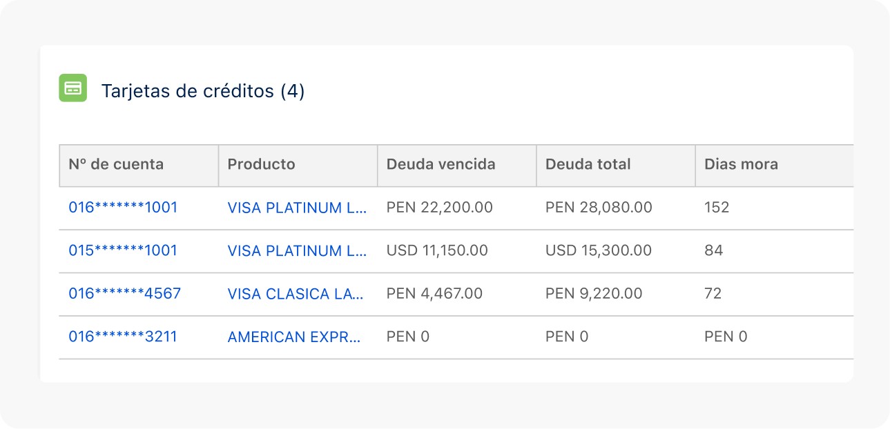The image size is (890, 429).
Task: Select the PEN 9,220.00 total debt cell
Action: [593, 294]
